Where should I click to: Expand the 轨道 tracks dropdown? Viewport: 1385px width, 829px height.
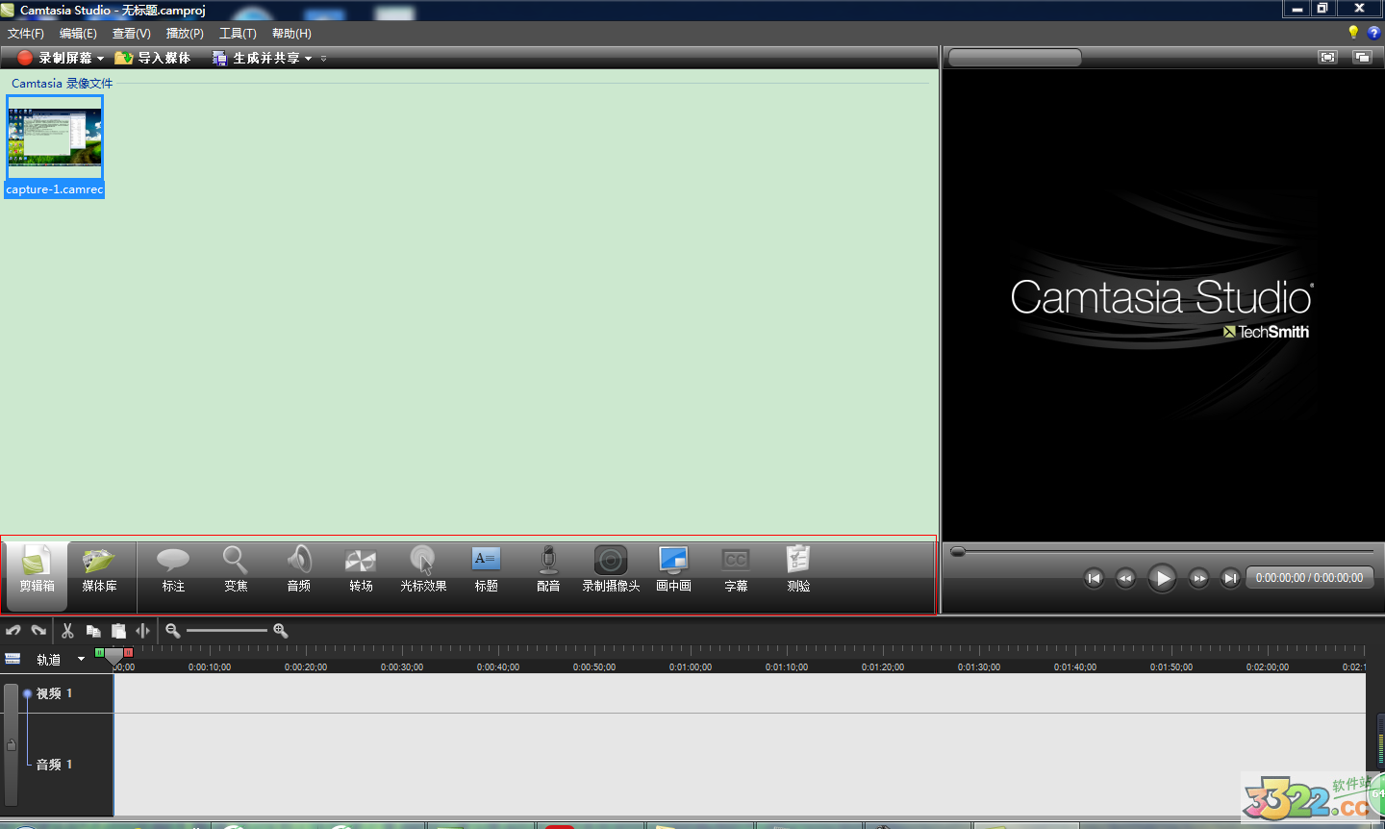[81, 659]
